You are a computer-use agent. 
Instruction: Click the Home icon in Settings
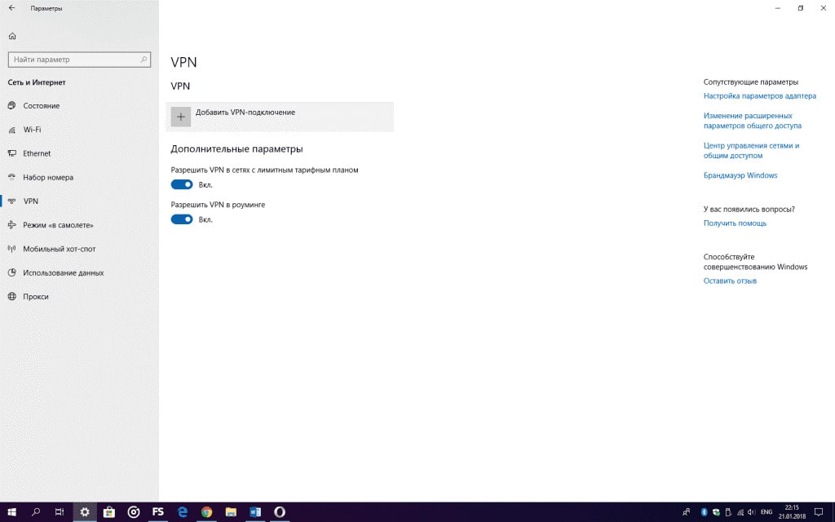tap(12, 36)
